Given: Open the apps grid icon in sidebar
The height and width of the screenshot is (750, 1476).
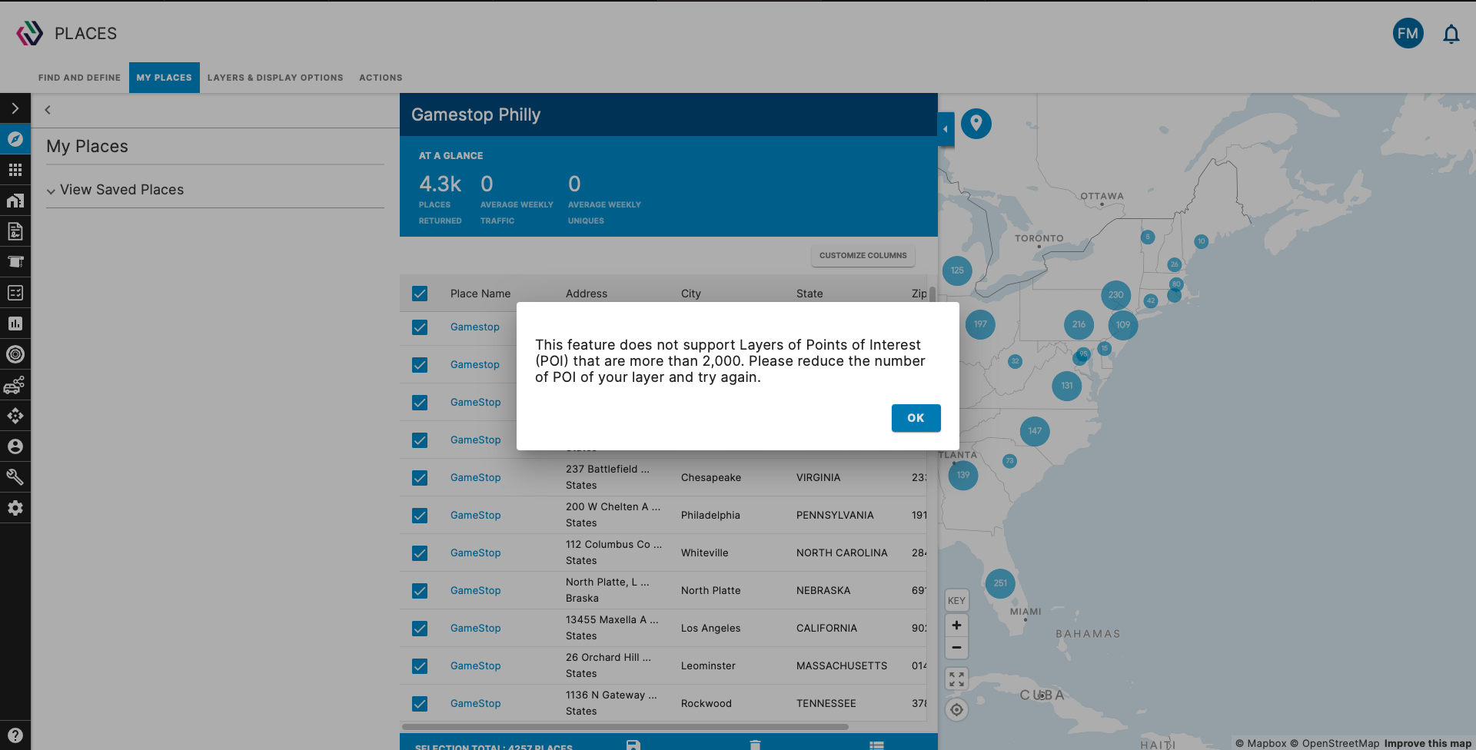Looking at the screenshot, I should [15, 170].
